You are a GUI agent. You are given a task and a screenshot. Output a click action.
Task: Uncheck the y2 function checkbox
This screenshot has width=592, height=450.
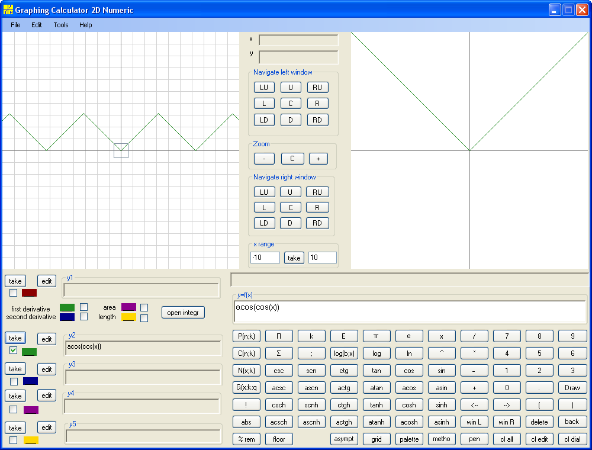pyautogui.click(x=13, y=351)
